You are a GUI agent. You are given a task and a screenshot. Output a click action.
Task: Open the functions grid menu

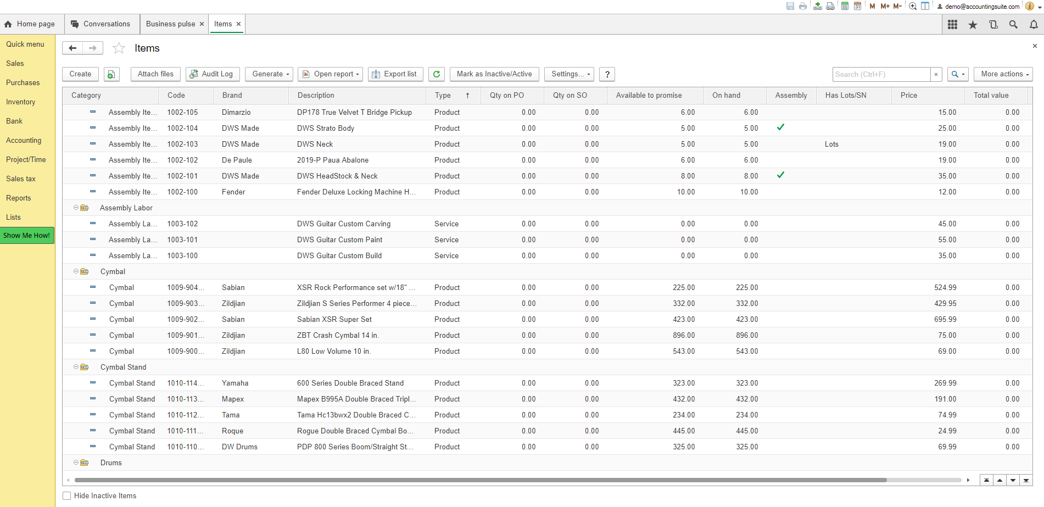pos(952,25)
